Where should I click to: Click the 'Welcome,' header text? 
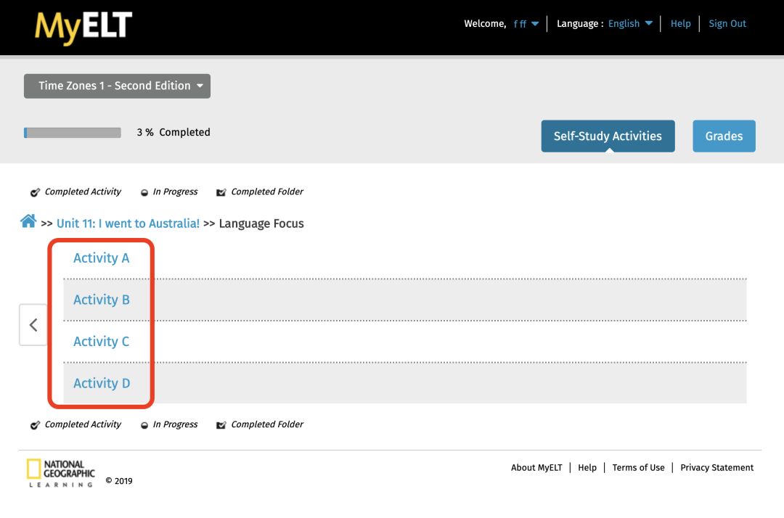click(x=485, y=23)
